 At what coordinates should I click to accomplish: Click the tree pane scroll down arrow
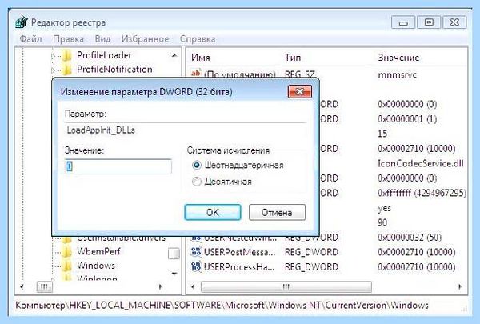click(174, 274)
